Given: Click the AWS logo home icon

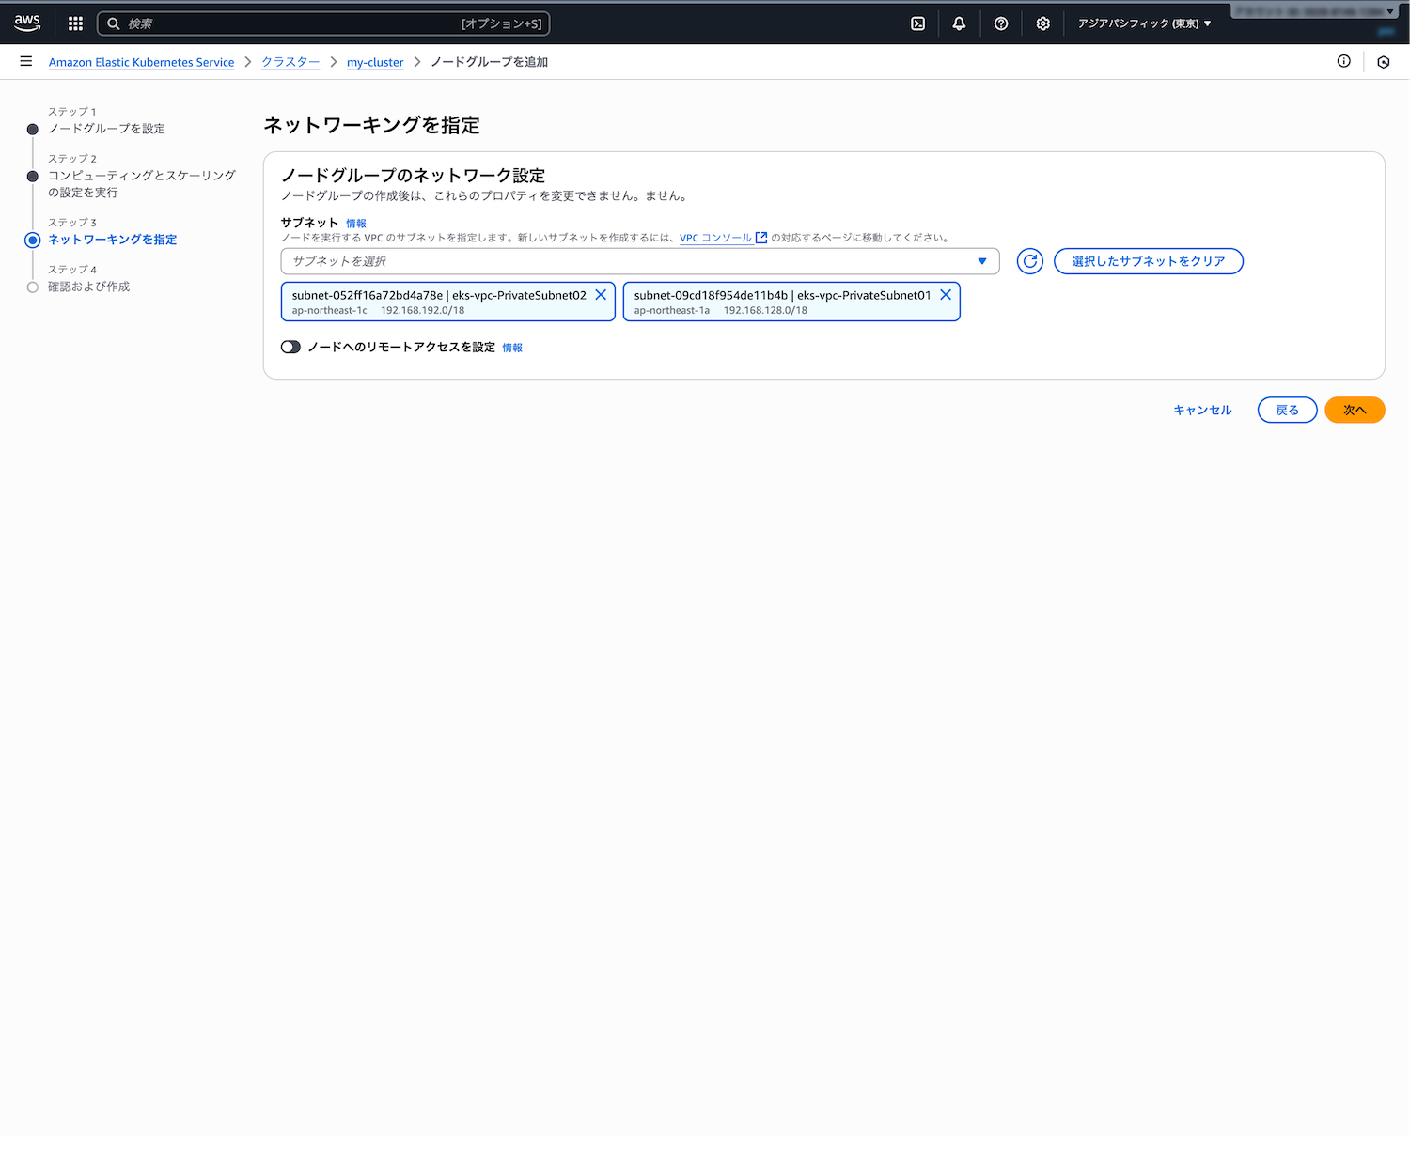Looking at the screenshot, I should [27, 23].
